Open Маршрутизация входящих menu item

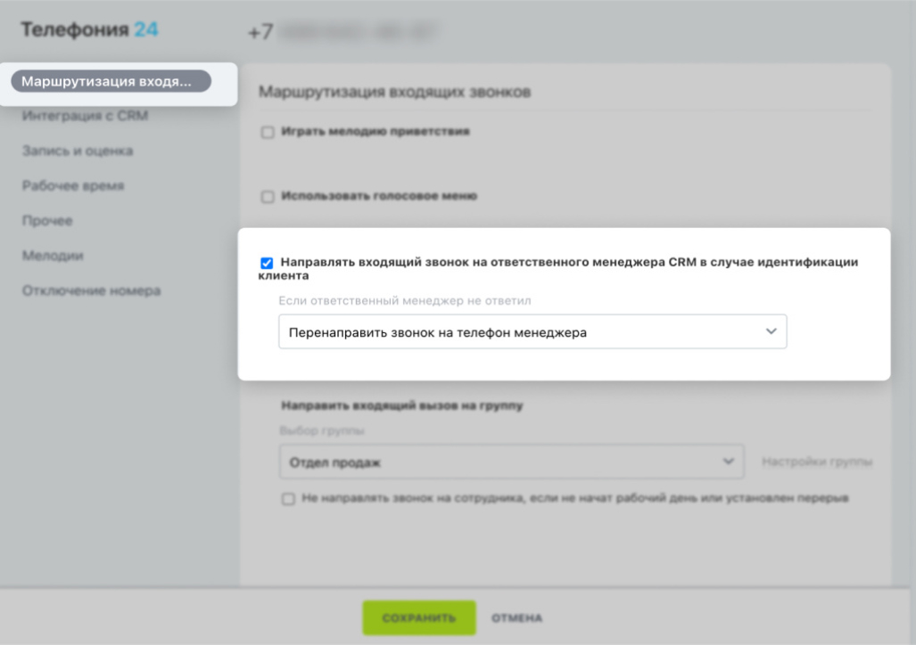[x=111, y=81]
